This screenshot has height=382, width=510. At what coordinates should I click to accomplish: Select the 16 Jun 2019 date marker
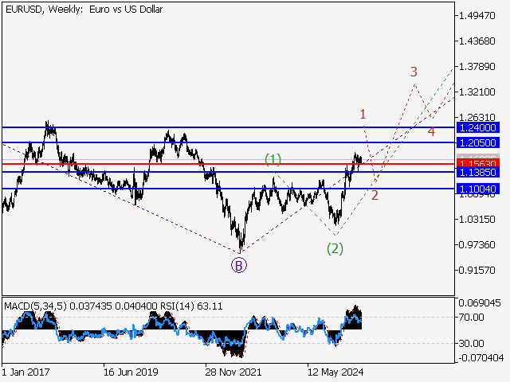pos(131,372)
